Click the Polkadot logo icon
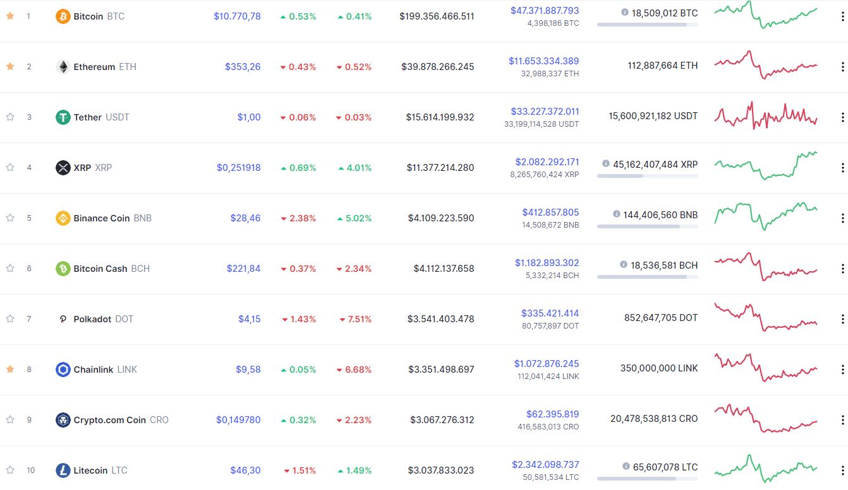This screenshot has height=490, width=848. [x=63, y=319]
